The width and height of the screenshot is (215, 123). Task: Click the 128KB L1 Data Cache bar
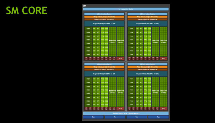point(126,113)
